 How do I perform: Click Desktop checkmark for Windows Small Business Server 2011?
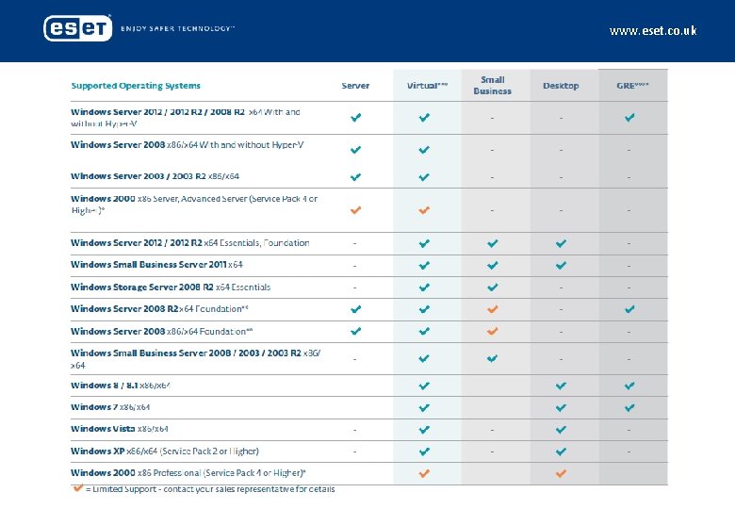tap(562, 265)
